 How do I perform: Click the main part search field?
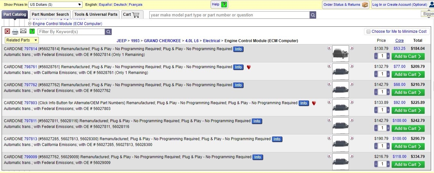click(x=230, y=15)
